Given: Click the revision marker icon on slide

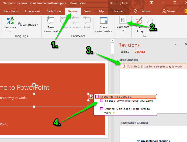Looking at the screenshot, I should pyautogui.click(x=91, y=97).
